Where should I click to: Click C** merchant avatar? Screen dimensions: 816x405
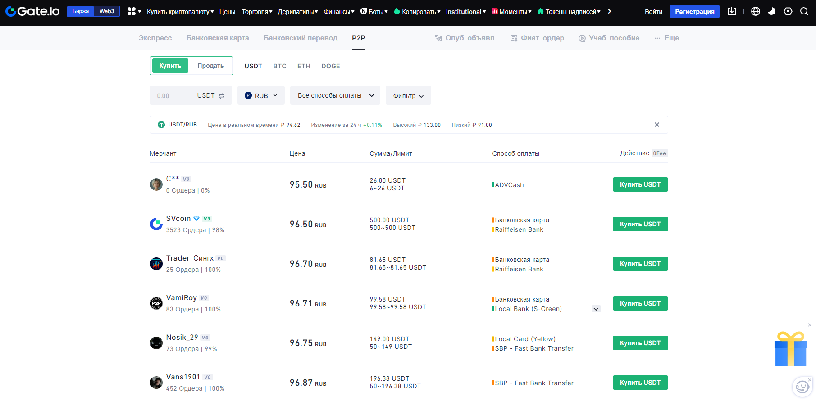[x=156, y=184]
